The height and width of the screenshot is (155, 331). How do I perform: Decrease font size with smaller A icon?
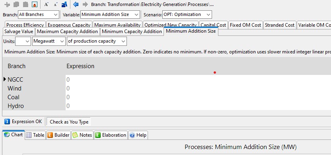(x=55, y=4)
